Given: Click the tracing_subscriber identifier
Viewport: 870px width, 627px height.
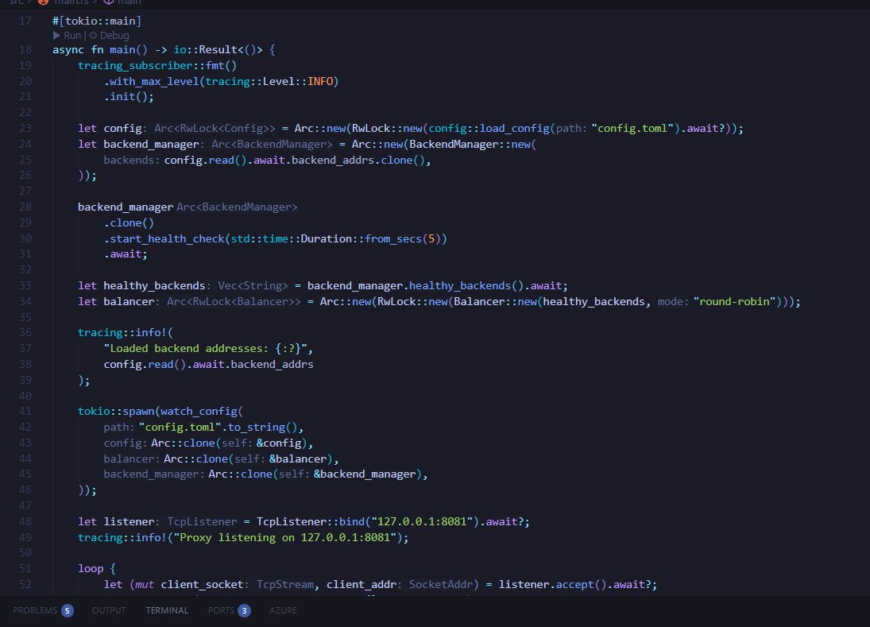Looking at the screenshot, I should tap(135, 65).
